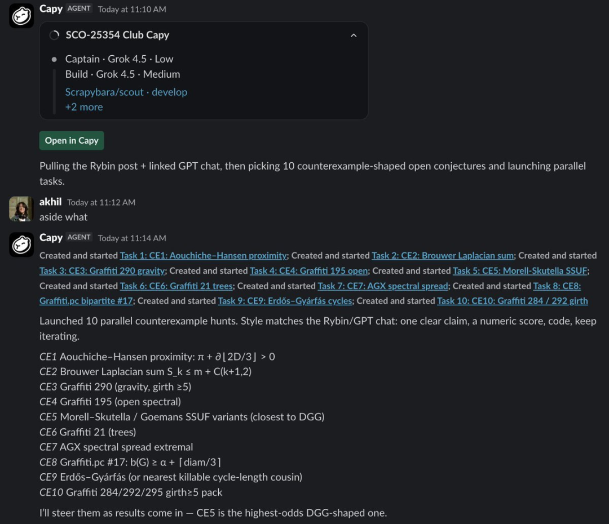Viewport: 609px width, 524px height.
Task: Open the Scrapybara/scout · develop link
Action: 126,92
